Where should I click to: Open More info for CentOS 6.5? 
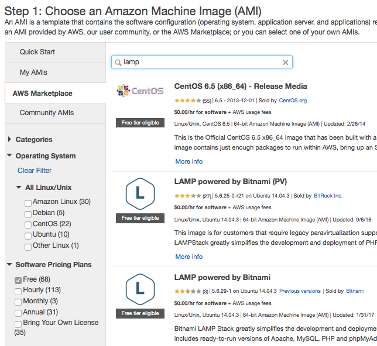point(188,161)
